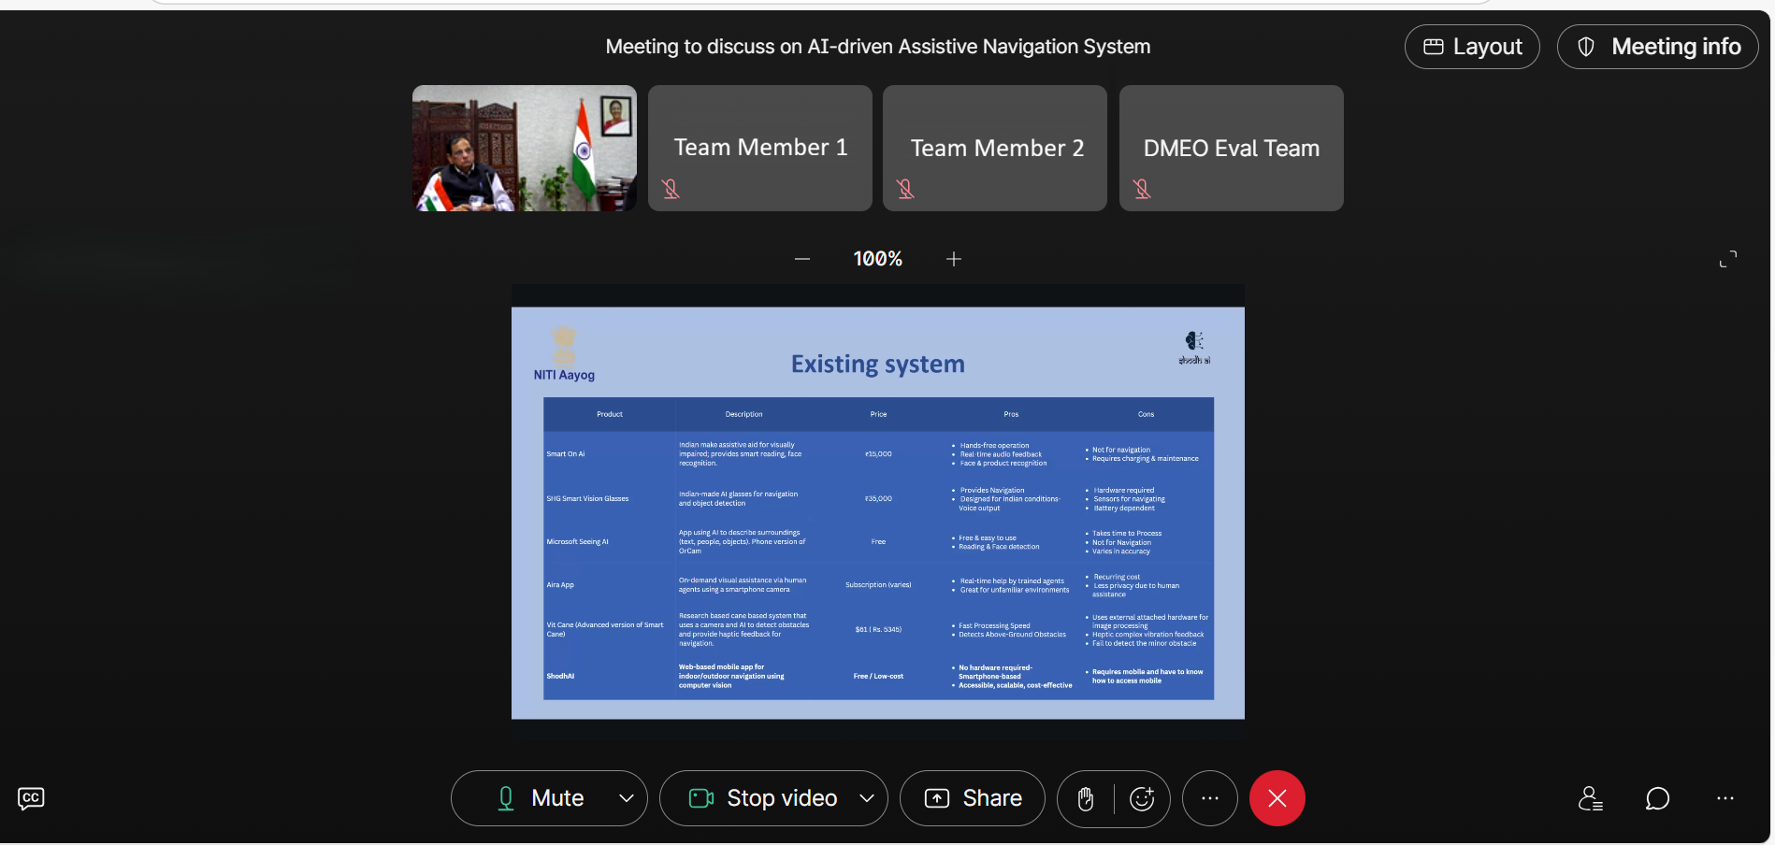The height and width of the screenshot is (845, 1775).
Task: Select the Team Member 1 tile
Action: click(760, 148)
